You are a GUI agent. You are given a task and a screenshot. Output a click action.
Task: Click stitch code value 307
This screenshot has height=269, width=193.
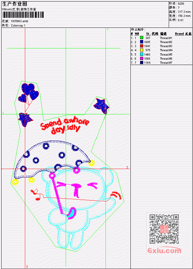pos(148,38)
